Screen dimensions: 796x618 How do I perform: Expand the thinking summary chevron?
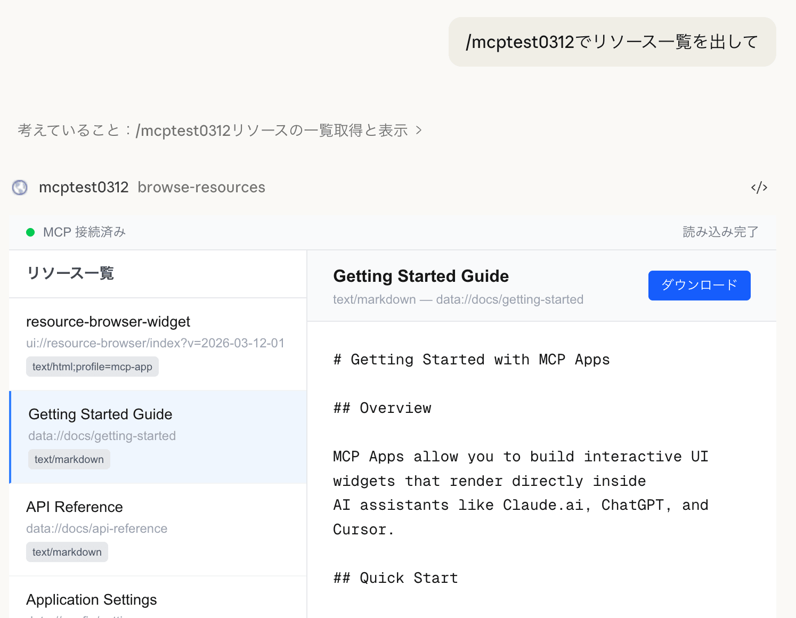tap(419, 130)
